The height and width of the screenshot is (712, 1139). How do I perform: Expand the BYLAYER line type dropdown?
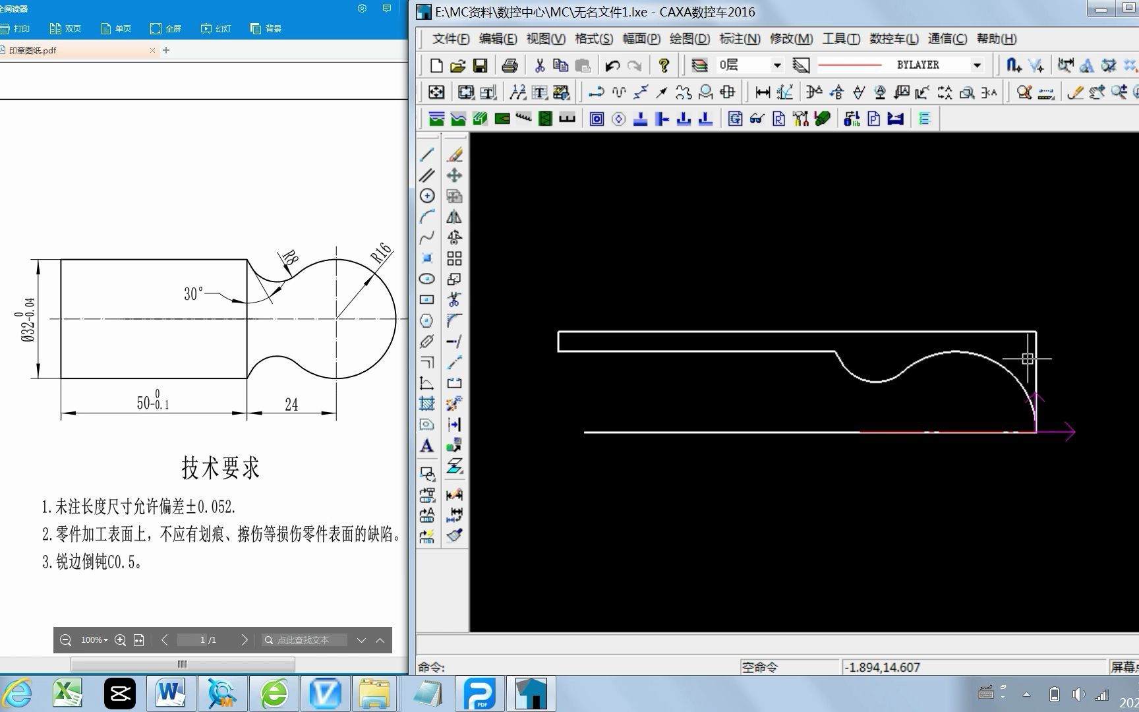tap(977, 65)
